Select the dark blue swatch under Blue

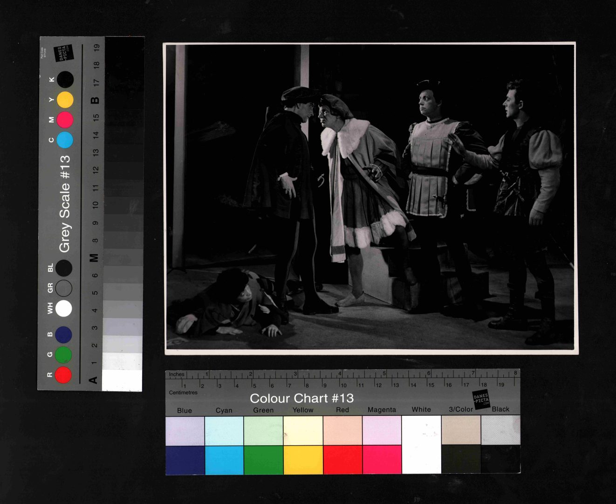point(185,460)
